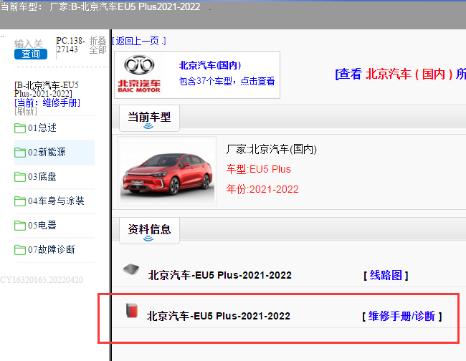
Task: Select 05电器 tree item label
Action: click(42, 226)
